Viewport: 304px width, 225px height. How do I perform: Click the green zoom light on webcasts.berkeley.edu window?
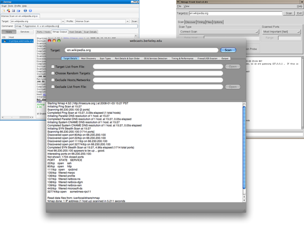pyautogui.click(x=59, y=41)
